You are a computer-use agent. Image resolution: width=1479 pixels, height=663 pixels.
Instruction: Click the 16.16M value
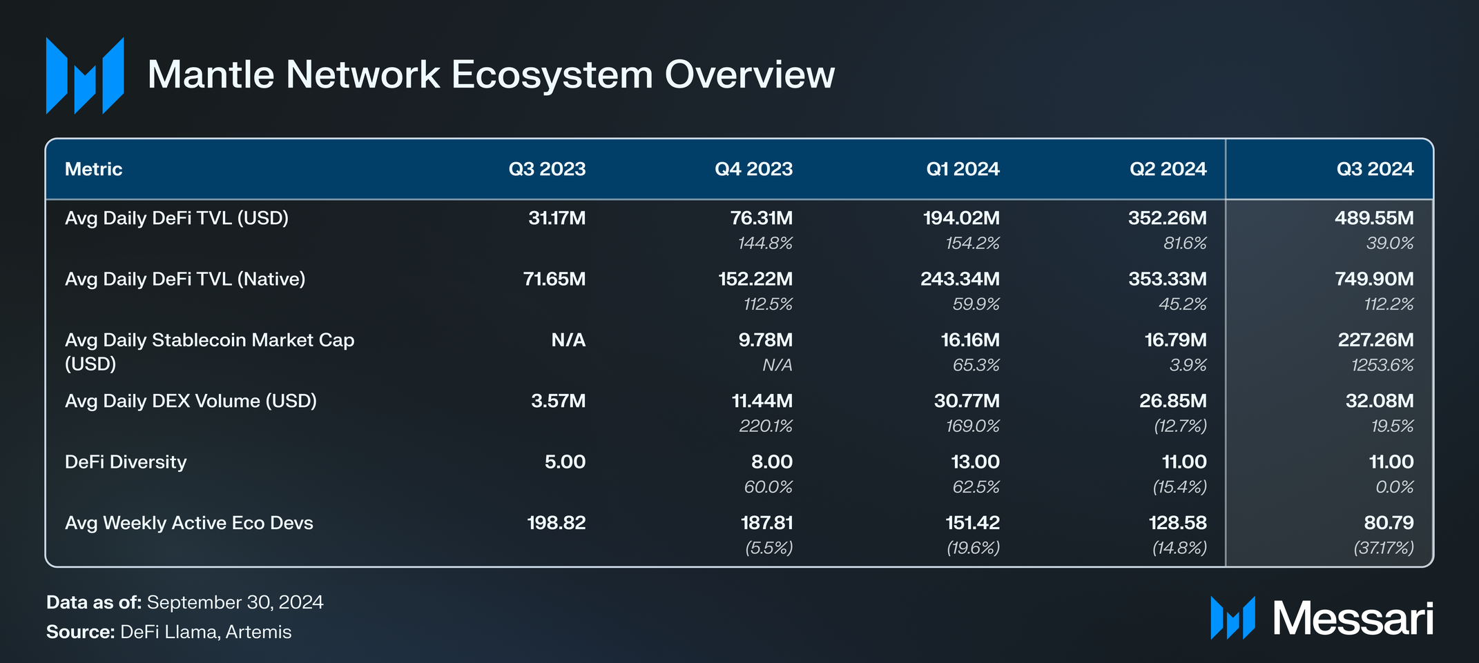click(970, 339)
